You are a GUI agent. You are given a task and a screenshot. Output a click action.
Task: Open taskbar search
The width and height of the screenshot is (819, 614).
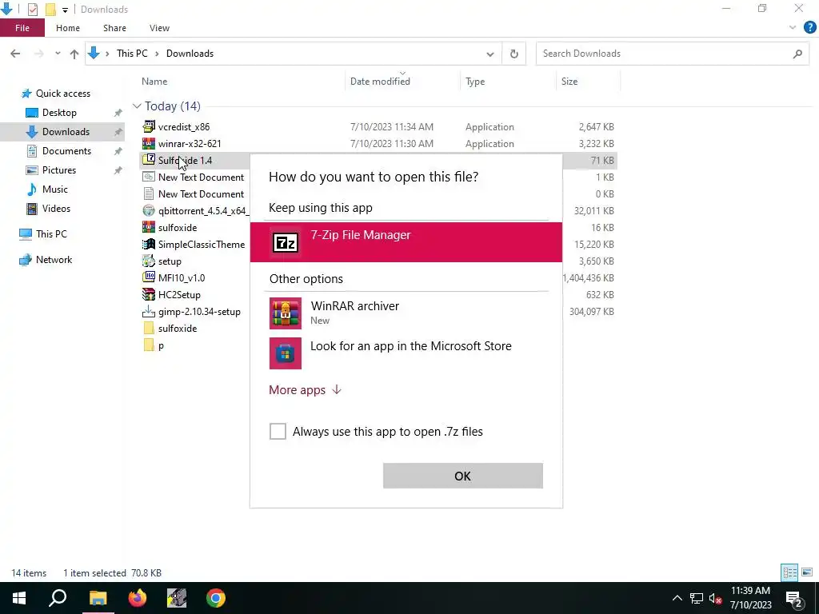pyautogui.click(x=58, y=598)
